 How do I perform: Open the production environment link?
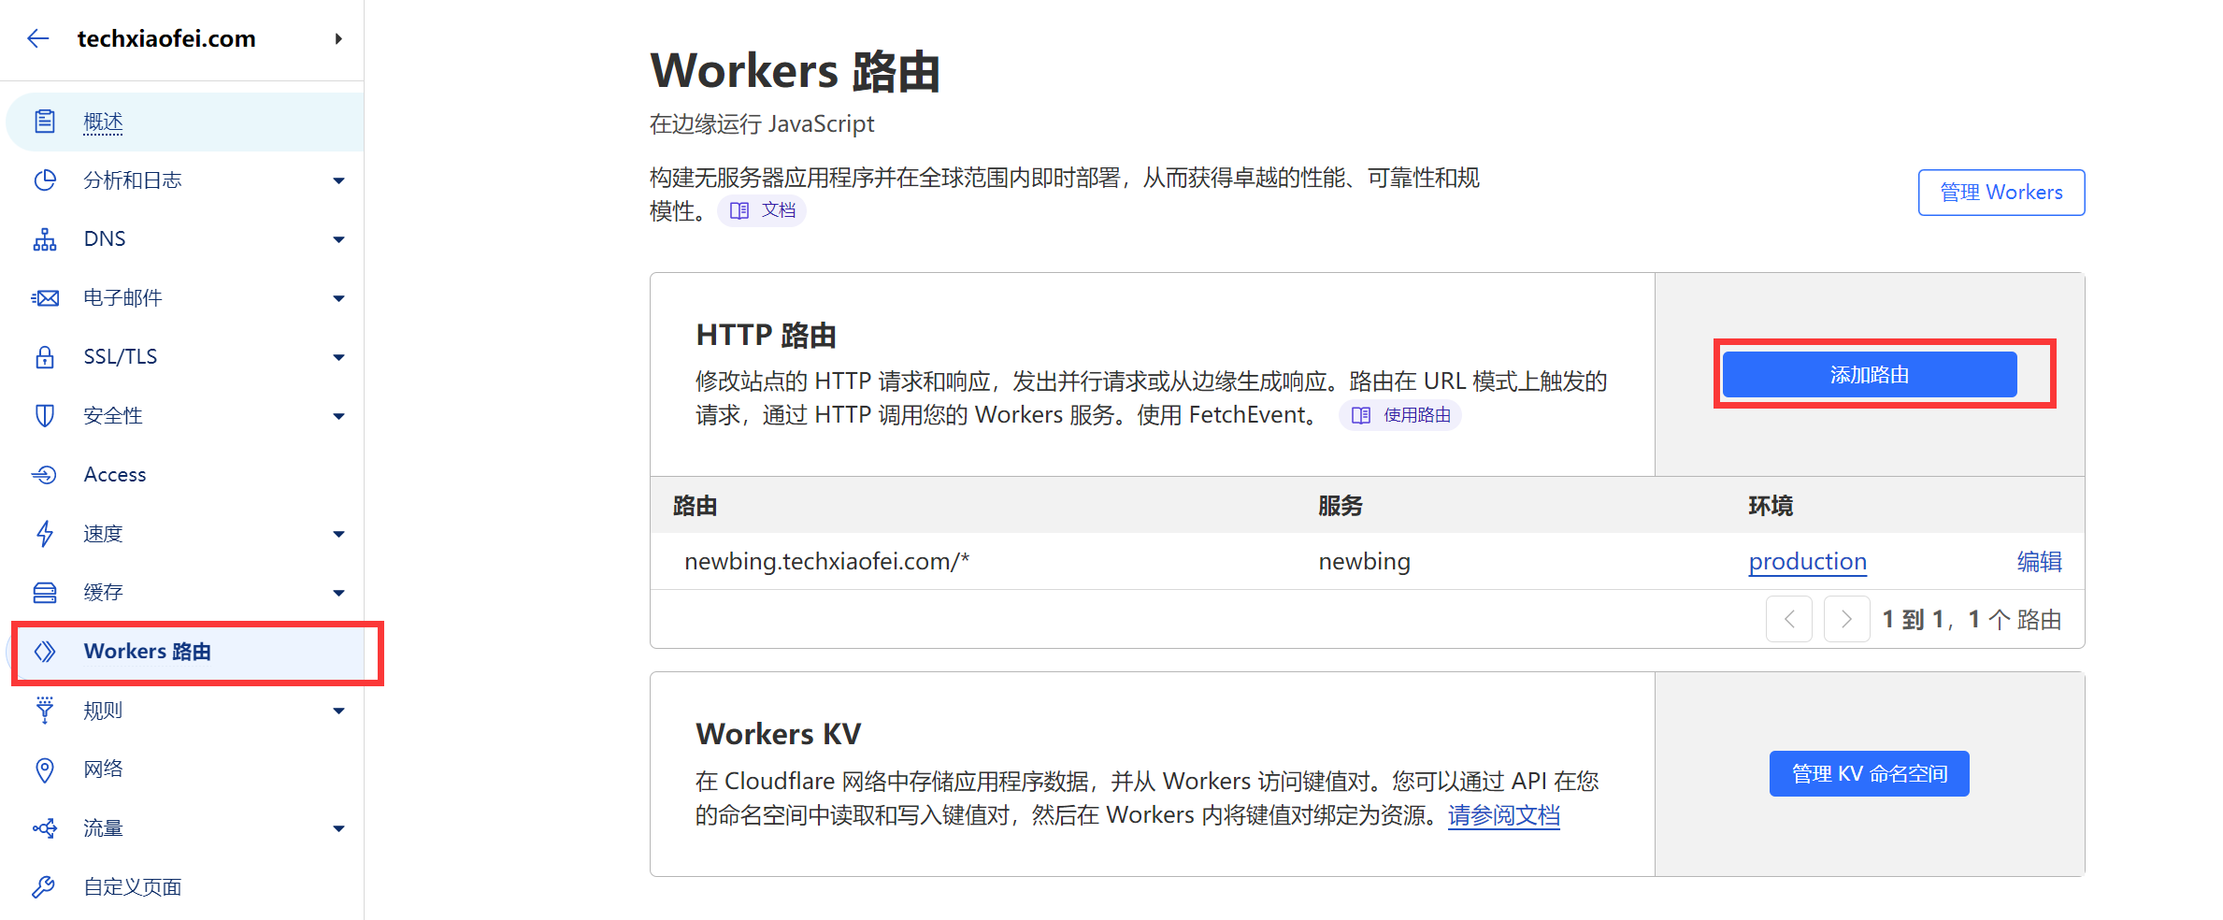(1808, 562)
